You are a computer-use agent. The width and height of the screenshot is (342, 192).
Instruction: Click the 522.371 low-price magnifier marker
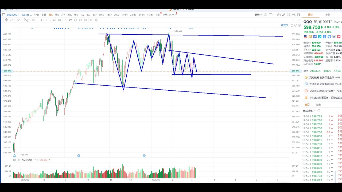(14, 155)
